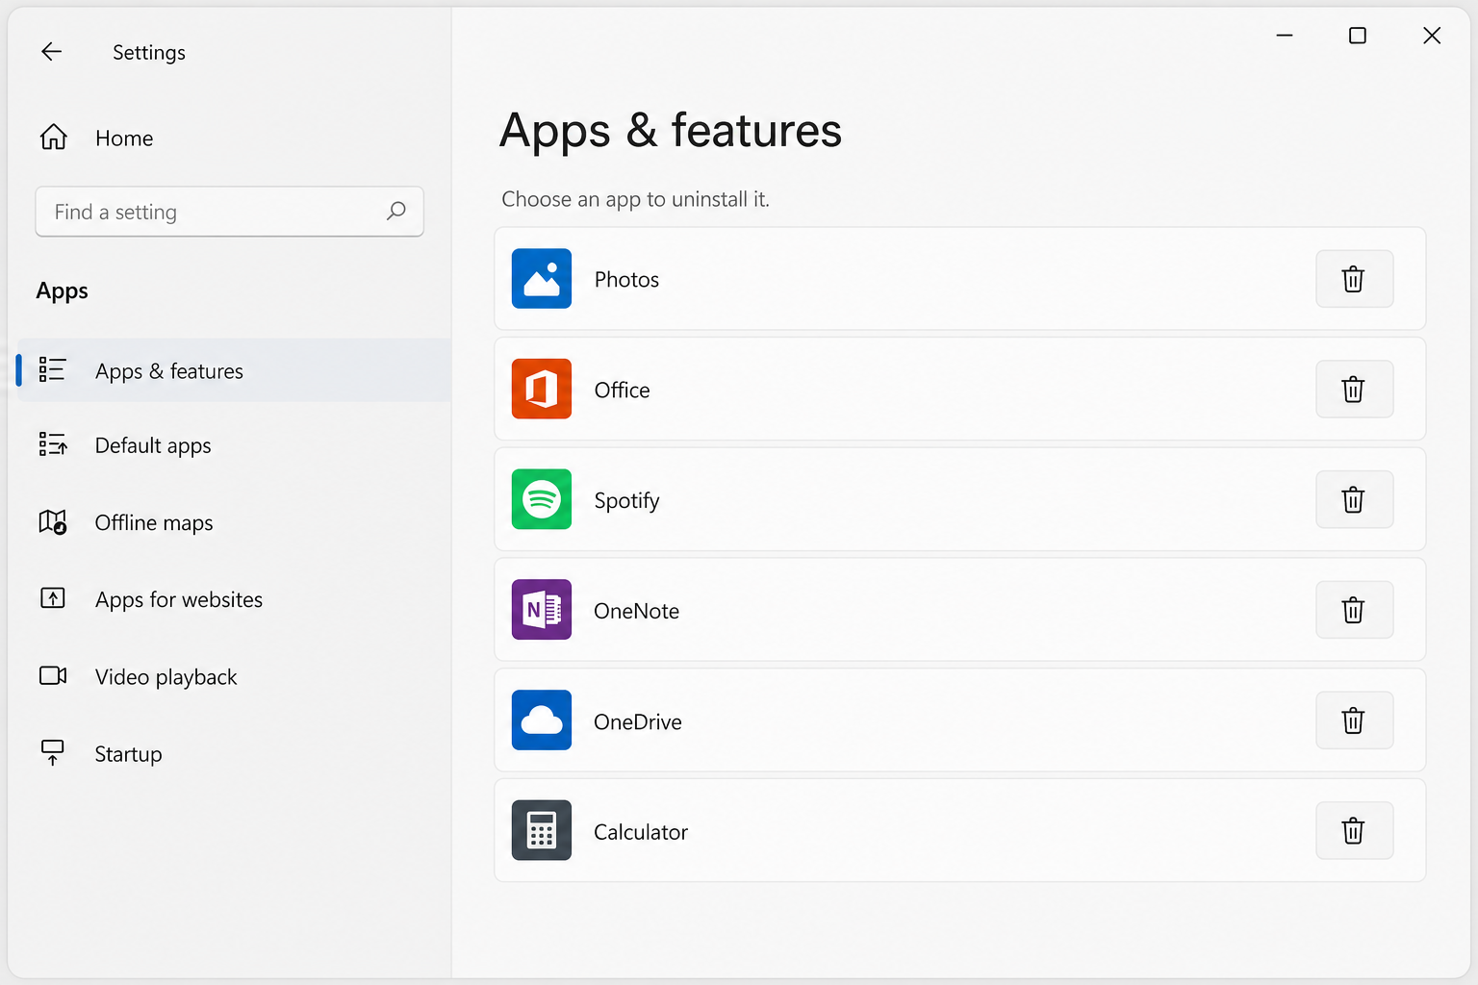Click the Video playback camera icon

click(x=52, y=675)
